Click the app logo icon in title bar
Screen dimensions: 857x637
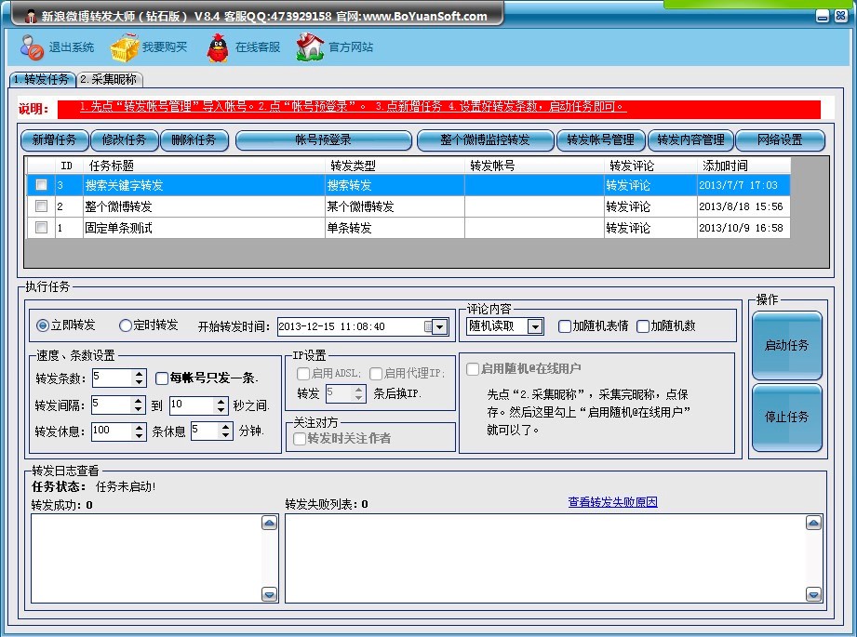(x=29, y=16)
